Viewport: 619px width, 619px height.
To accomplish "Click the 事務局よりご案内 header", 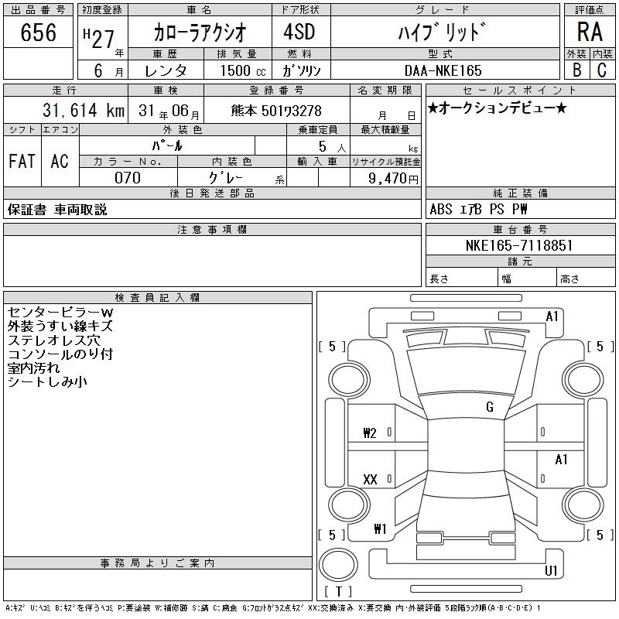I will (x=158, y=563).
